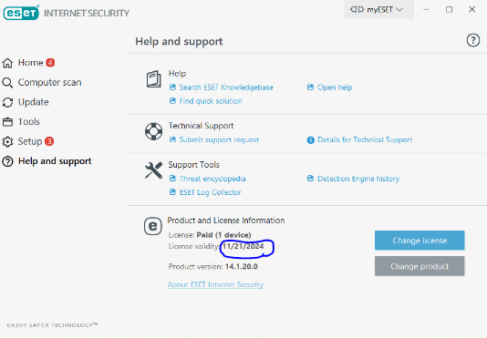Open the Update section
Image resolution: width=487 pixels, height=339 pixels.
tap(33, 102)
